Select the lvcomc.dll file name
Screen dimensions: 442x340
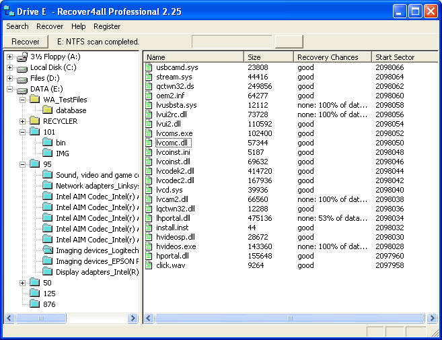174,143
